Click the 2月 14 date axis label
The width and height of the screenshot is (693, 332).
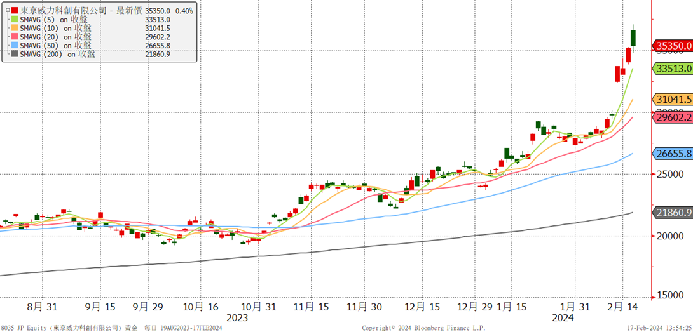coord(624,306)
